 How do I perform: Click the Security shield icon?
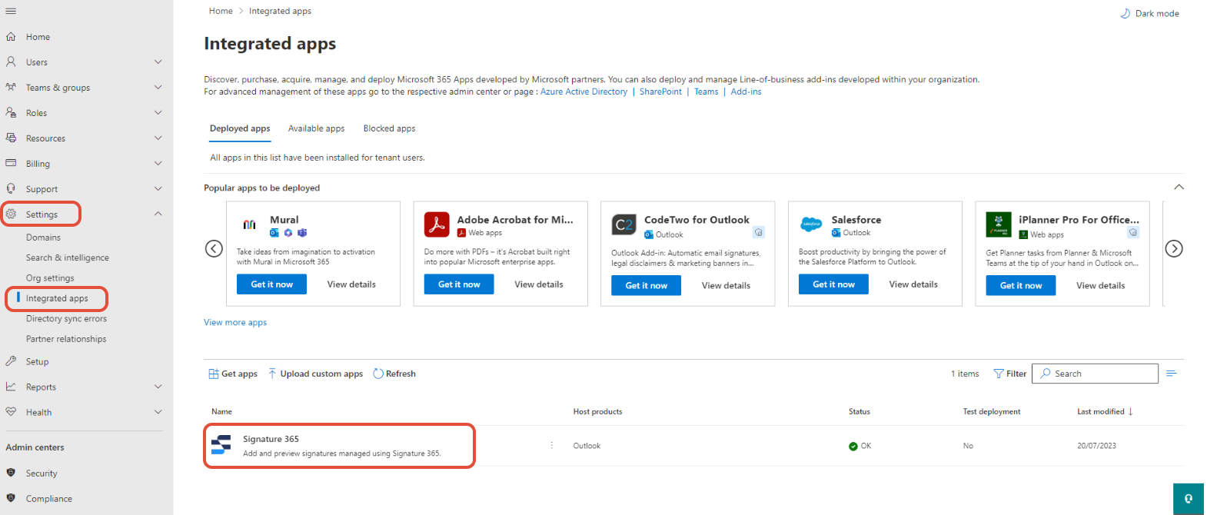[x=11, y=473]
